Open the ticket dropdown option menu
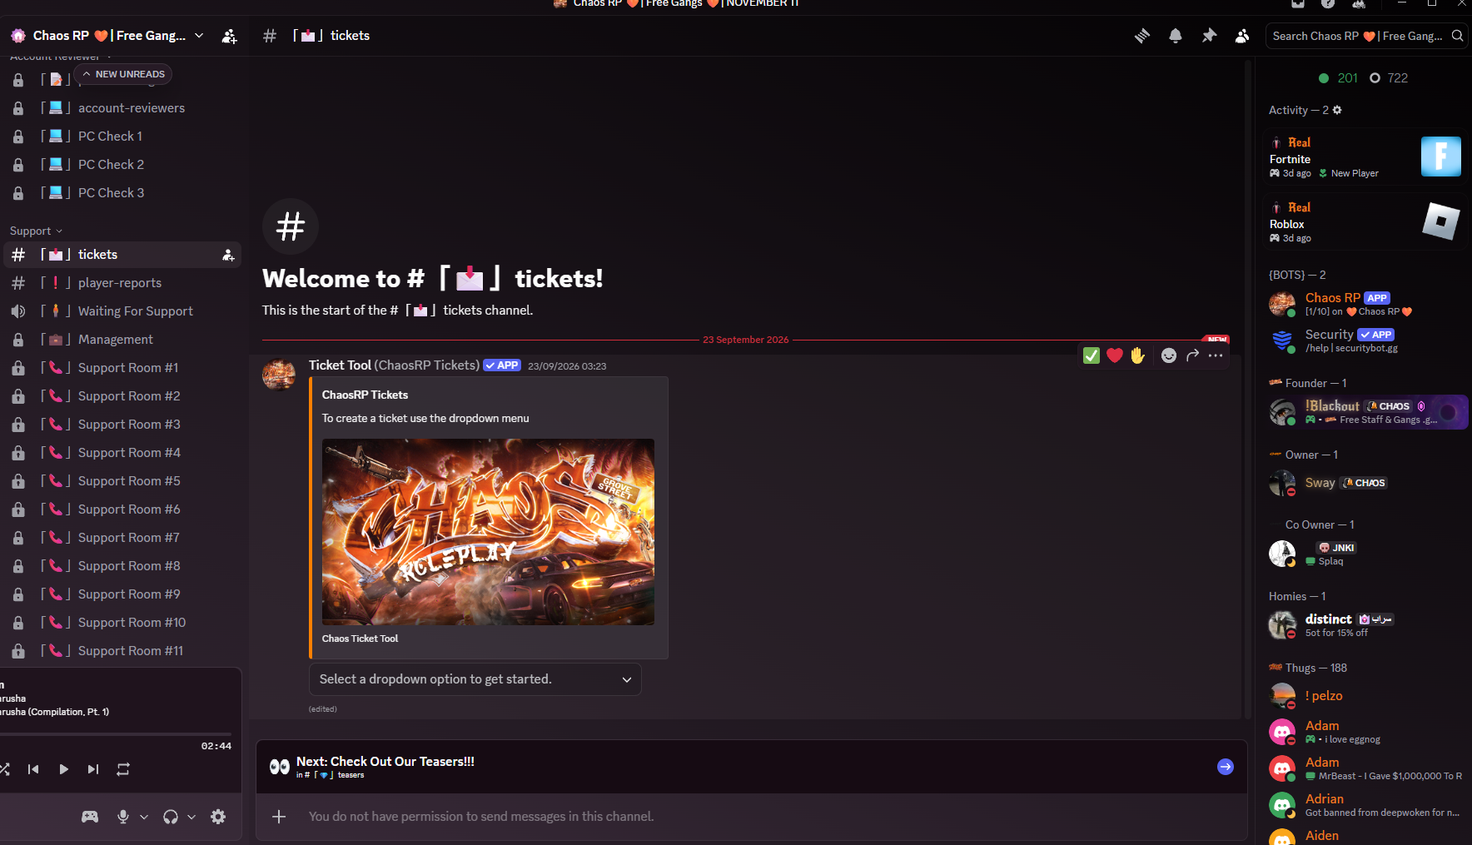Viewport: 1472px width, 845px height. [475, 679]
